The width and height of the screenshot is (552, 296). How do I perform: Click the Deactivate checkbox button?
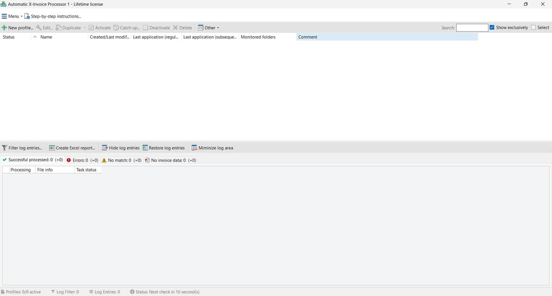pos(145,28)
